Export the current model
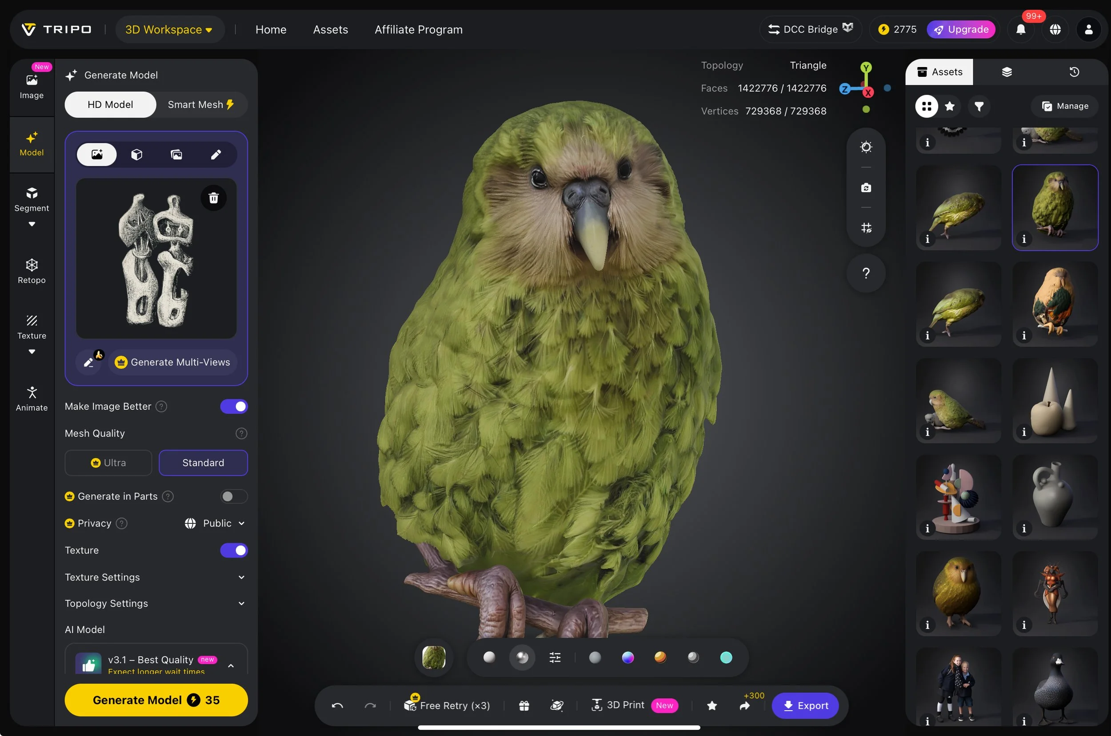The height and width of the screenshot is (736, 1111). 805,705
